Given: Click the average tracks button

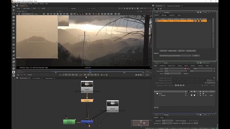Looking at the screenshot, I should [191, 51].
